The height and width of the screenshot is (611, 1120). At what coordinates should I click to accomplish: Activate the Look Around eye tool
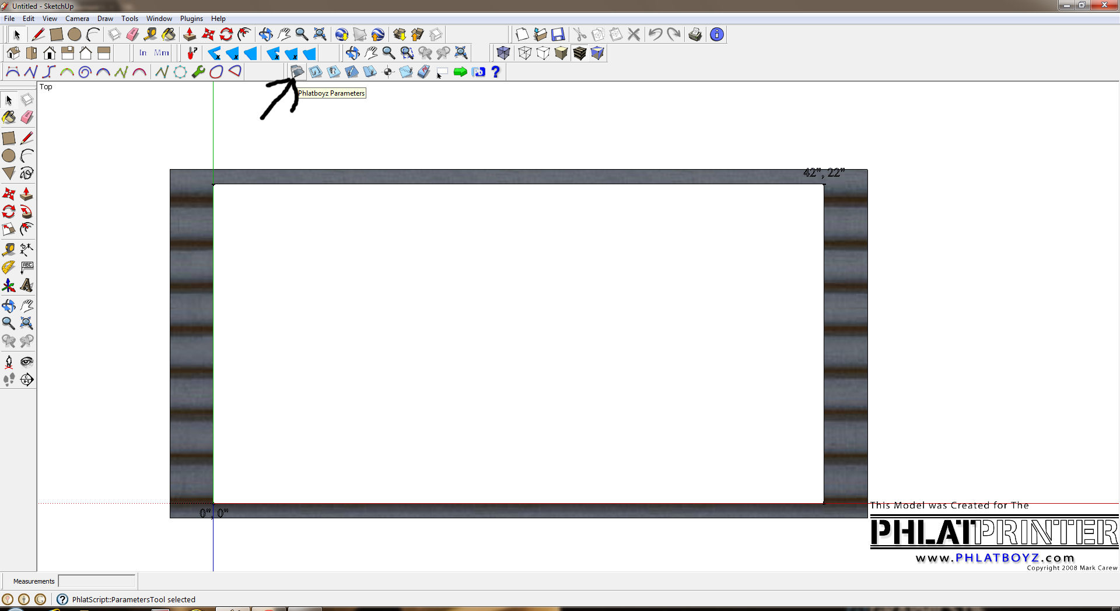[27, 362]
